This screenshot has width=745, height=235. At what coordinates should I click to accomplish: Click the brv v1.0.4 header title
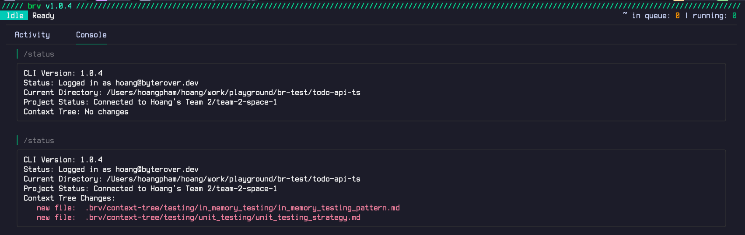pyautogui.click(x=50, y=6)
